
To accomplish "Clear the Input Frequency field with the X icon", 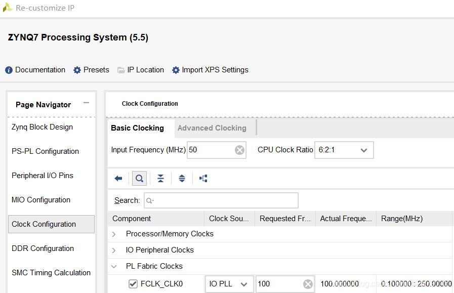I will [x=239, y=150].
